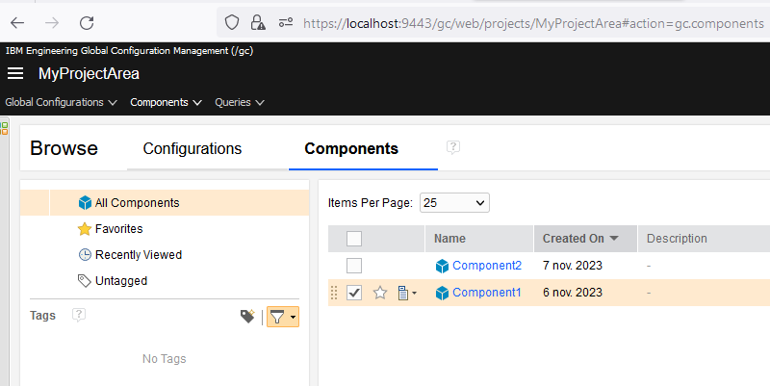Reload the current page
Viewport: 770px width, 386px height.
87,22
